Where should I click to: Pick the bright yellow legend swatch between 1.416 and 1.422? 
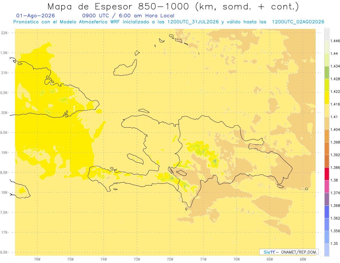[327, 98]
